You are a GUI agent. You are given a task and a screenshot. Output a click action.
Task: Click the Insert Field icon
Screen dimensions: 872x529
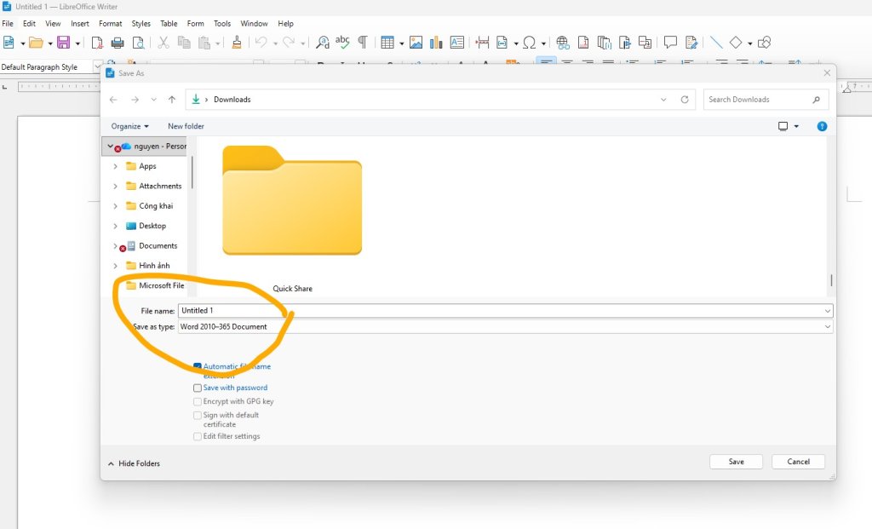tap(502, 43)
